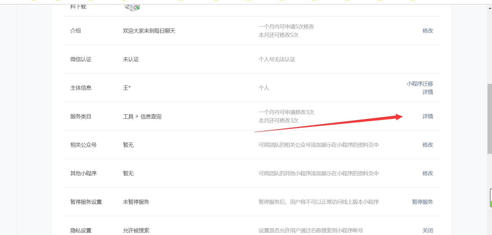The image size is (492, 235).
Task: Click 修改 for 其他小程序
Action: coord(428,174)
